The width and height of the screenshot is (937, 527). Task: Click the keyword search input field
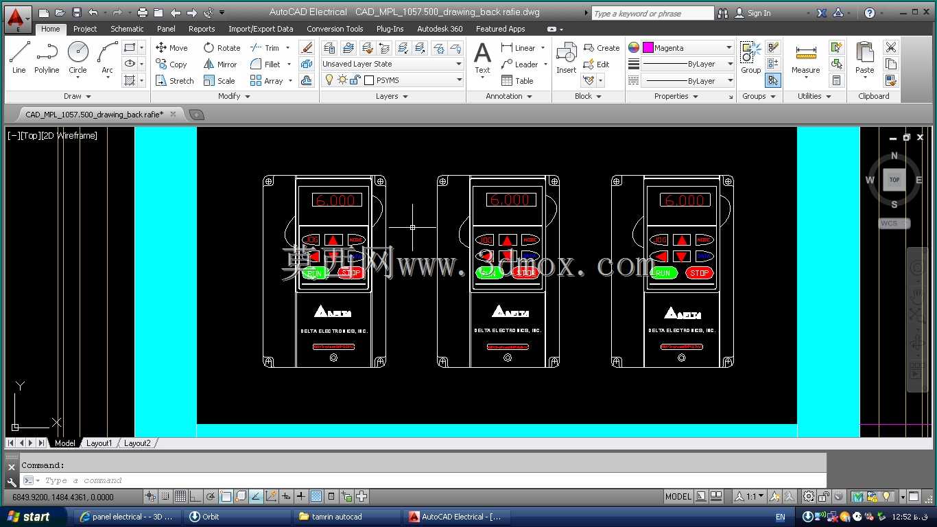[x=652, y=13]
